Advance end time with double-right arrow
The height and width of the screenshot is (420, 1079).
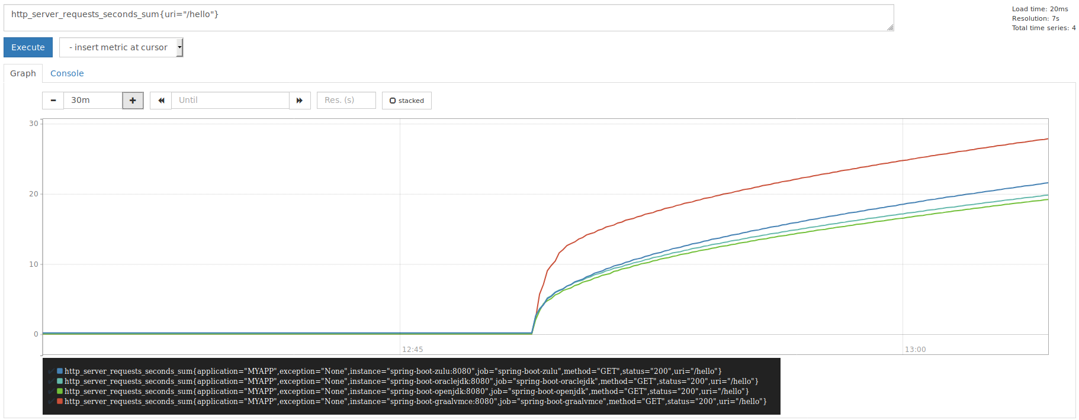click(x=300, y=101)
